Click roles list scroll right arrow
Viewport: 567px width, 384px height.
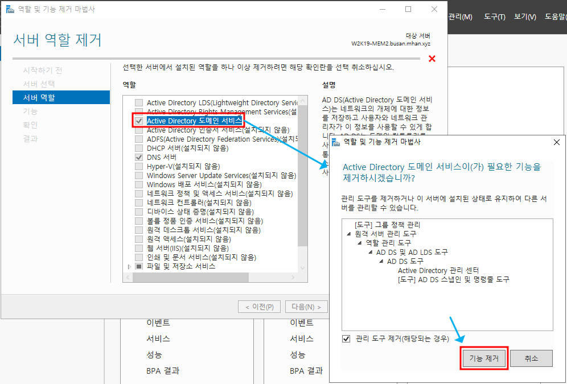[x=293, y=278]
